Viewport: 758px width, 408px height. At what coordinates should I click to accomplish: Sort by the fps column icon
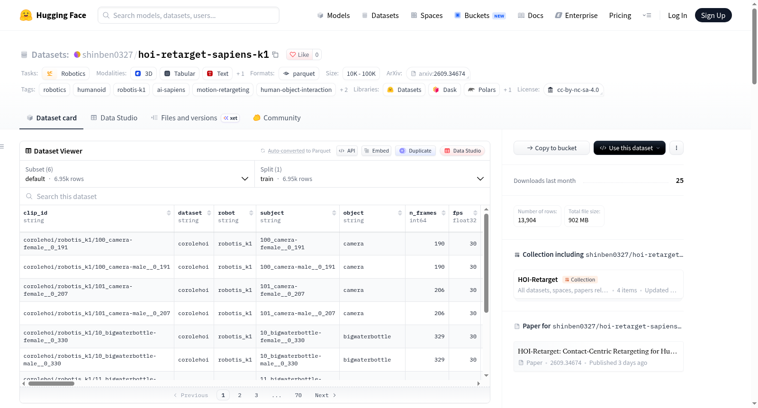point(475,213)
